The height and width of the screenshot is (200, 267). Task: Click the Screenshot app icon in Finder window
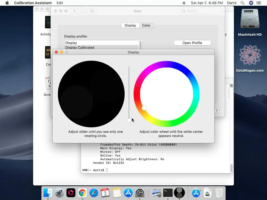tap(48, 83)
